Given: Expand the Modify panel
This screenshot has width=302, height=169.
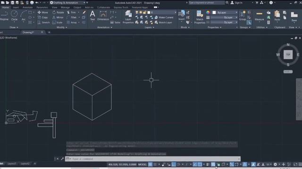Looking at the screenshot, I should [x=62, y=27].
